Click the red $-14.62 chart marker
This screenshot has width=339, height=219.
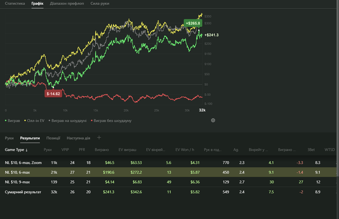(x=53, y=94)
